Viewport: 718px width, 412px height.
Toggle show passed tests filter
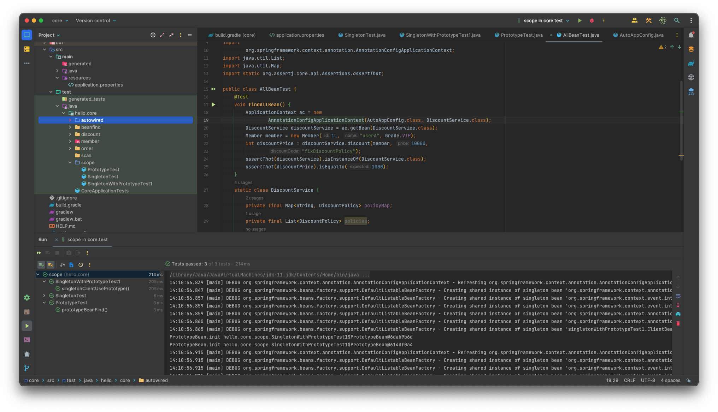pos(41,265)
